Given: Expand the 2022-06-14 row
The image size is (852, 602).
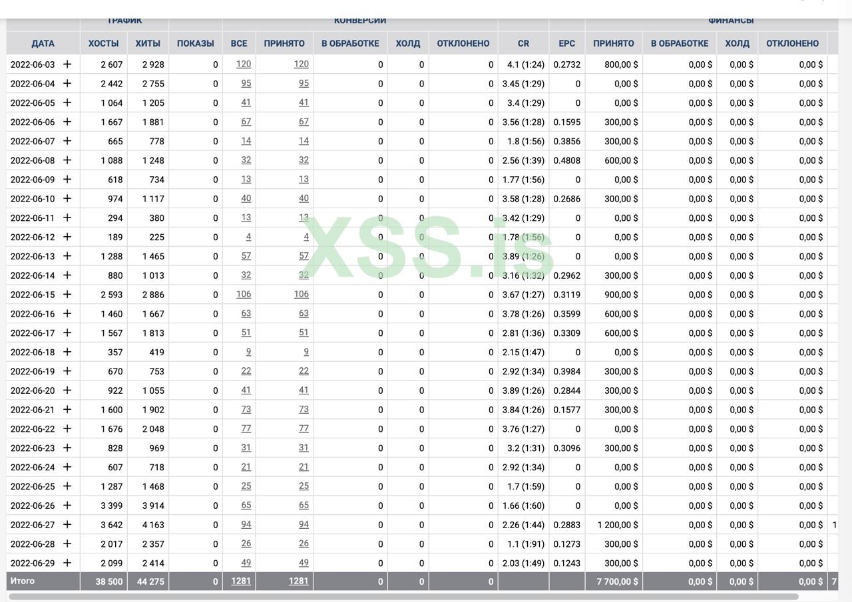Looking at the screenshot, I should tap(67, 275).
